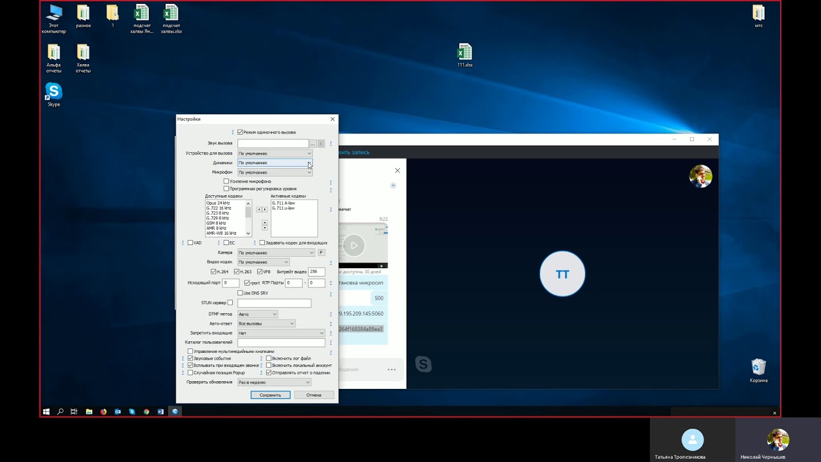Play the video thumbnail in Skype chat

click(x=353, y=245)
